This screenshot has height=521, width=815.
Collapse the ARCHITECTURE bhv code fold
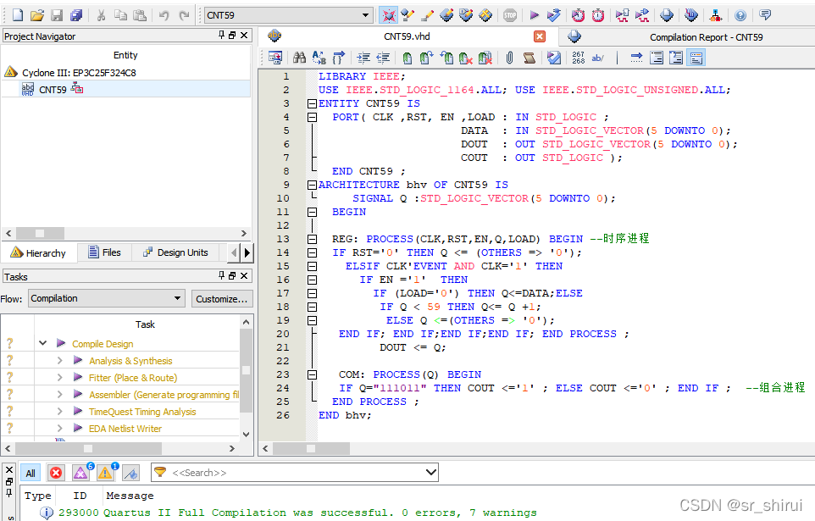click(312, 185)
